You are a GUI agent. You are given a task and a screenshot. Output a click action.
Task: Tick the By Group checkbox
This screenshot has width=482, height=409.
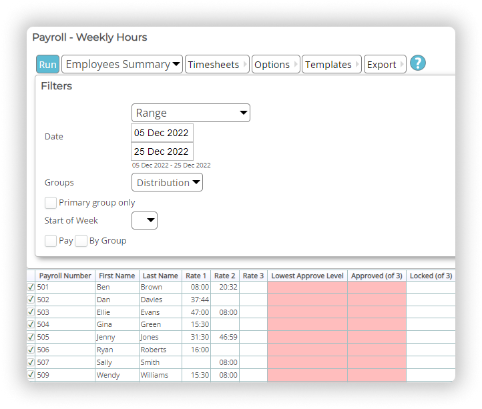(x=81, y=241)
